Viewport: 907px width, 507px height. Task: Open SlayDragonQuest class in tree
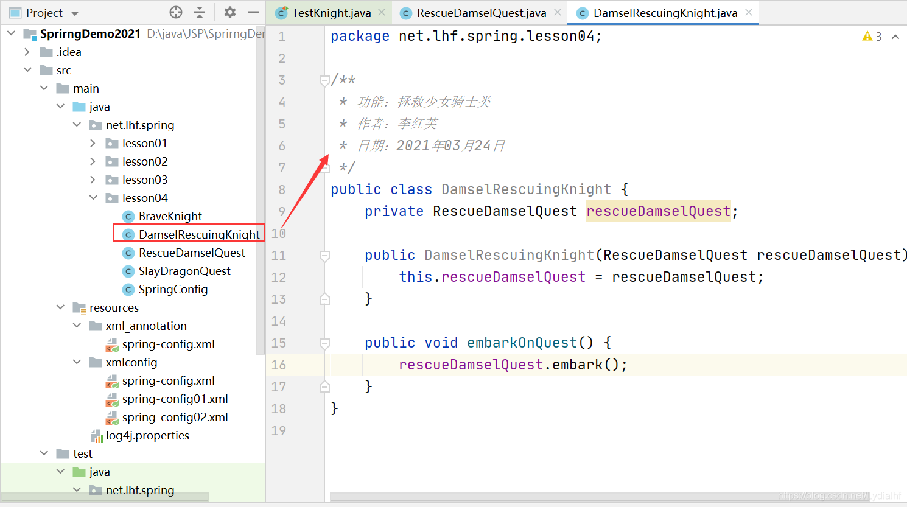click(x=184, y=271)
